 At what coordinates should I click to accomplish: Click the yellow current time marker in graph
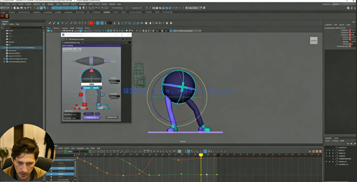click(x=201, y=155)
